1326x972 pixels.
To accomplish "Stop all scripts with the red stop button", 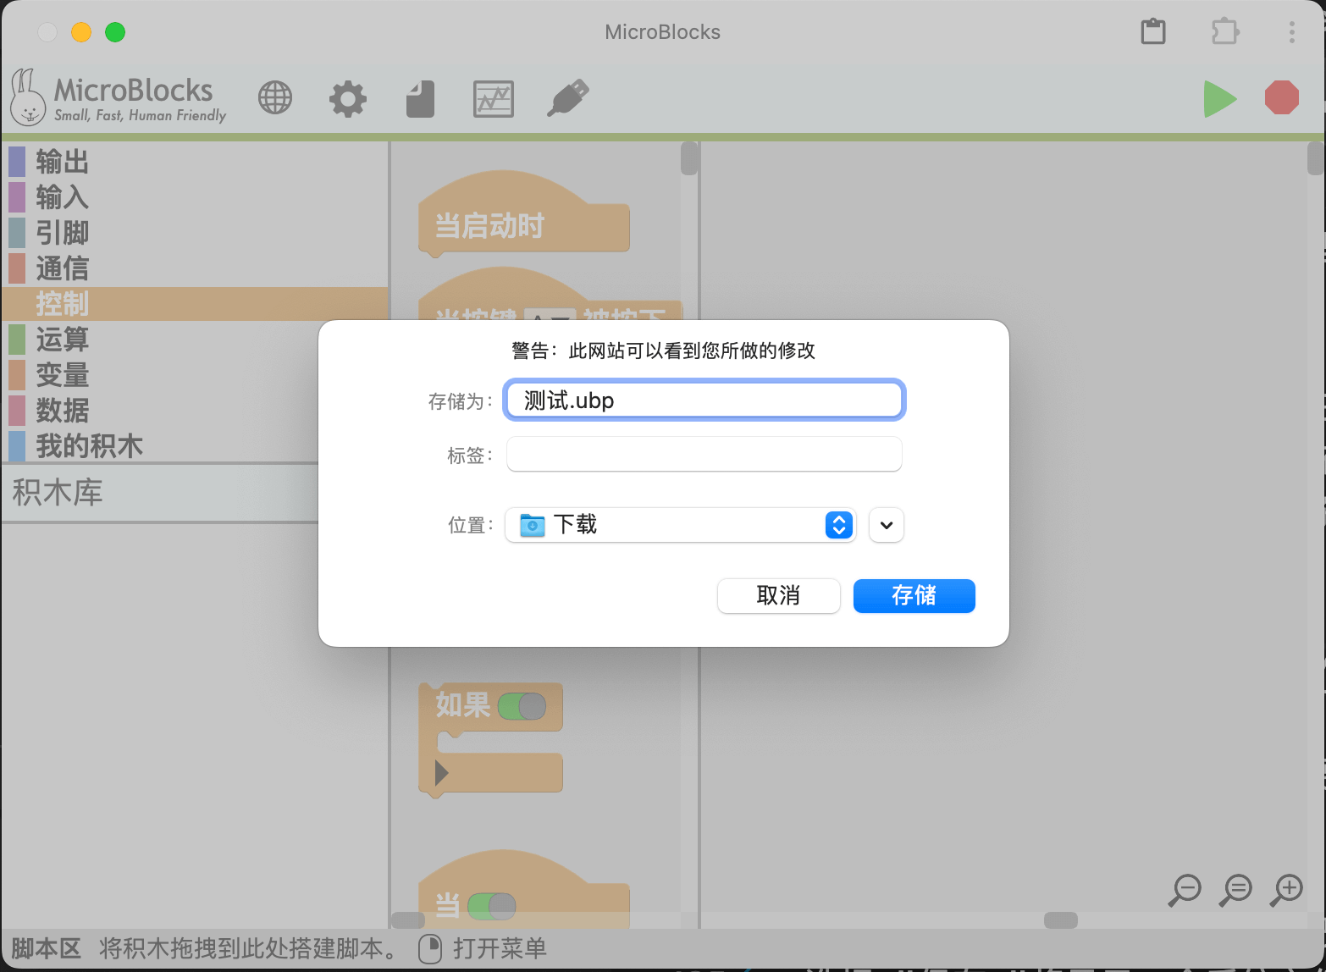I will click(1282, 97).
